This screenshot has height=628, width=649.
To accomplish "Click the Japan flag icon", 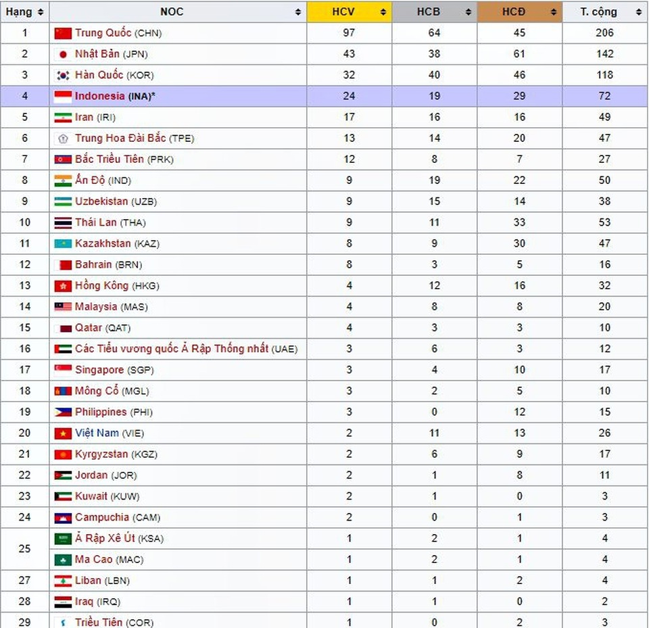I will pos(63,54).
